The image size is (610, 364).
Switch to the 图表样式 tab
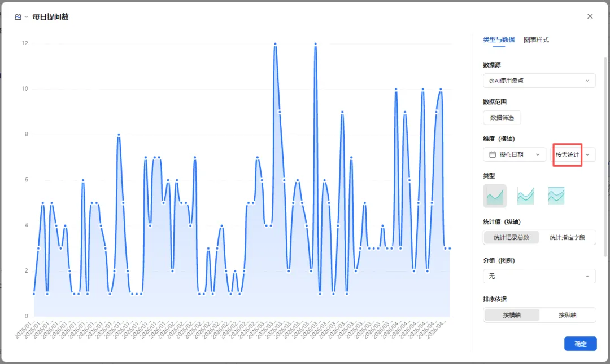(x=537, y=39)
